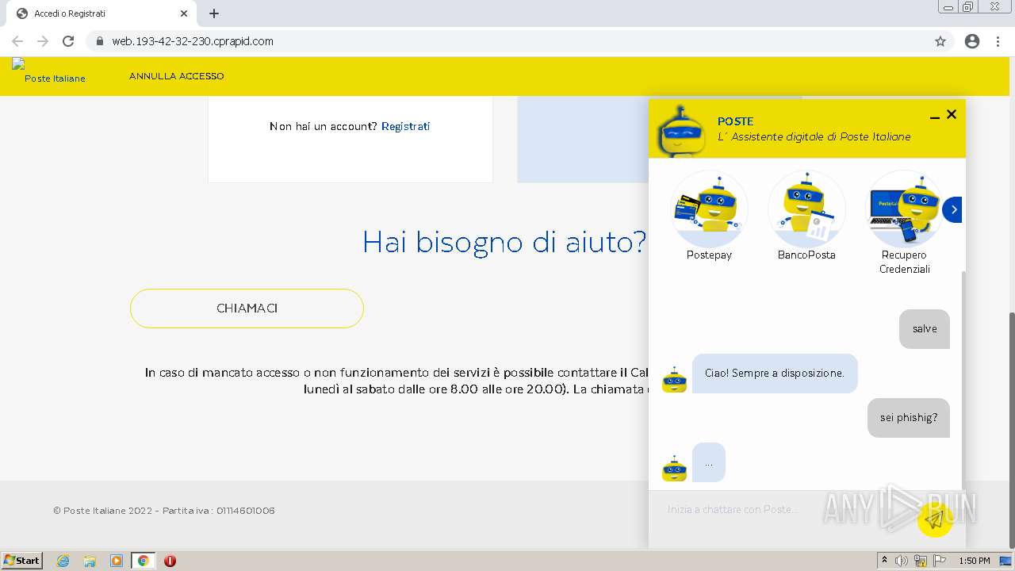1015x571 pixels.
Task: Click the 'Hai bisogno di aiuto?' heading
Action: [x=504, y=242]
